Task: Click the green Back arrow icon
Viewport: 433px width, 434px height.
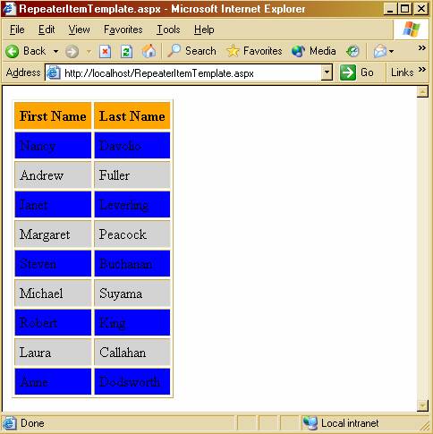Action: pyautogui.click(x=13, y=51)
